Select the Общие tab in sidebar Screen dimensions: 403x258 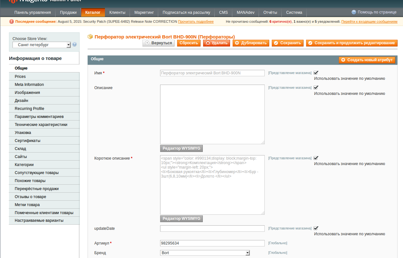coord(44,68)
